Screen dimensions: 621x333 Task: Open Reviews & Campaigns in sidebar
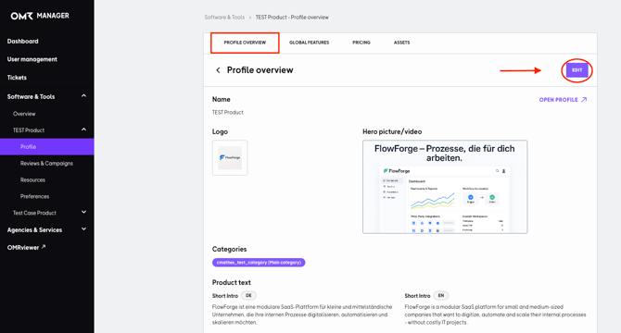click(x=46, y=163)
